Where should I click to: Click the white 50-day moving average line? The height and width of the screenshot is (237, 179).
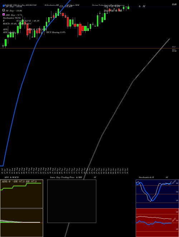[132, 82]
